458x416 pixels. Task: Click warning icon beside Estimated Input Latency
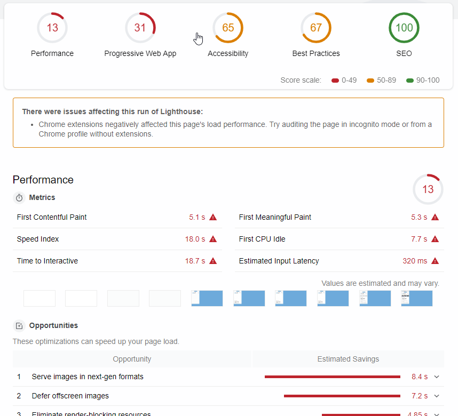tap(435, 261)
